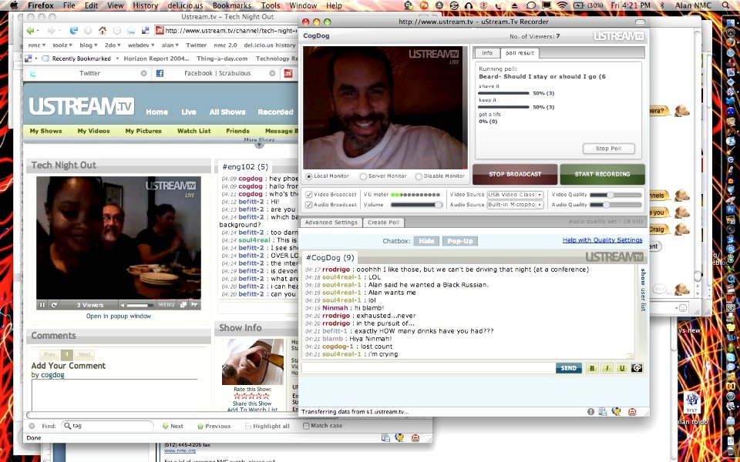Viewport: 740px width, 462px height.
Task: Expand the 2do bookmarks folder
Action: click(113, 45)
